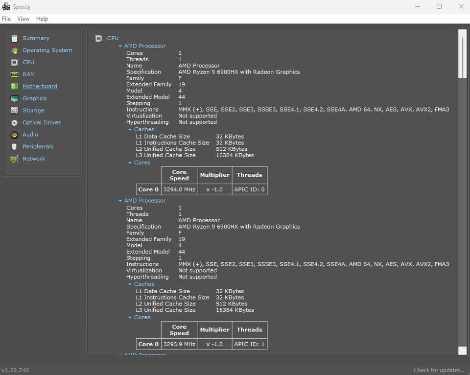The height and width of the screenshot is (375, 470).
Task: Maximize the Speccy window
Action: [439, 6]
